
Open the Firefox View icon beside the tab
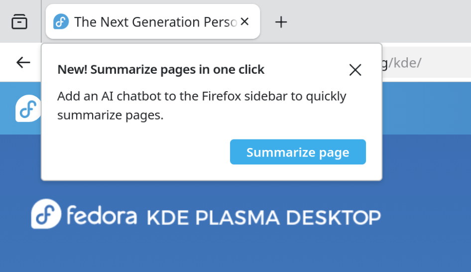pyautogui.click(x=19, y=22)
